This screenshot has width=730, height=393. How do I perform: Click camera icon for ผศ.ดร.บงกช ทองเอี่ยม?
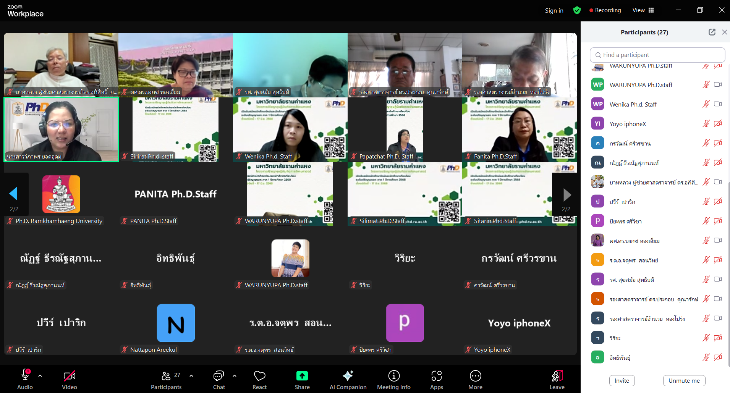(x=718, y=240)
